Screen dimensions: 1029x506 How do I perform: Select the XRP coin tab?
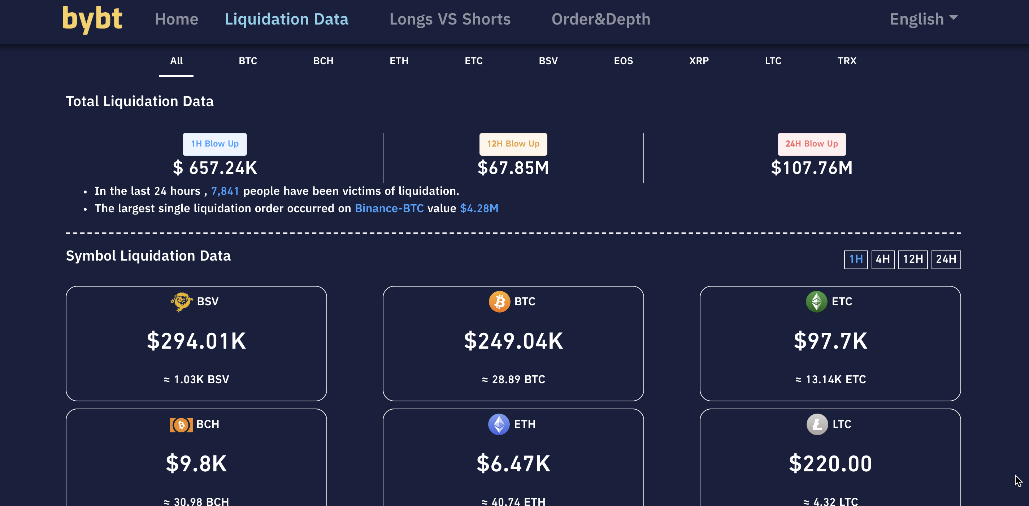(x=699, y=61)
